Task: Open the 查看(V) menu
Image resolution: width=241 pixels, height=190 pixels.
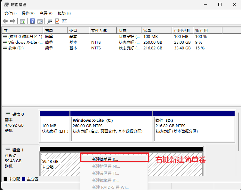Action: coord(46,13)
